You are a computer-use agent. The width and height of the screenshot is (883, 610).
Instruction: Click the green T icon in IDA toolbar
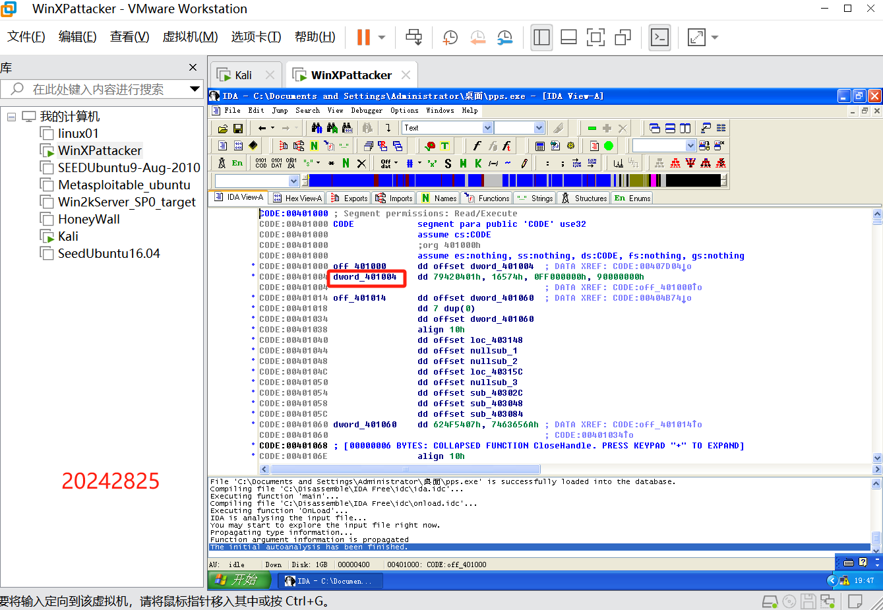445,146
